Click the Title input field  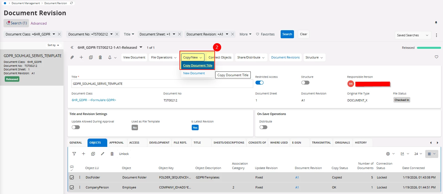[x=162, y=84]
